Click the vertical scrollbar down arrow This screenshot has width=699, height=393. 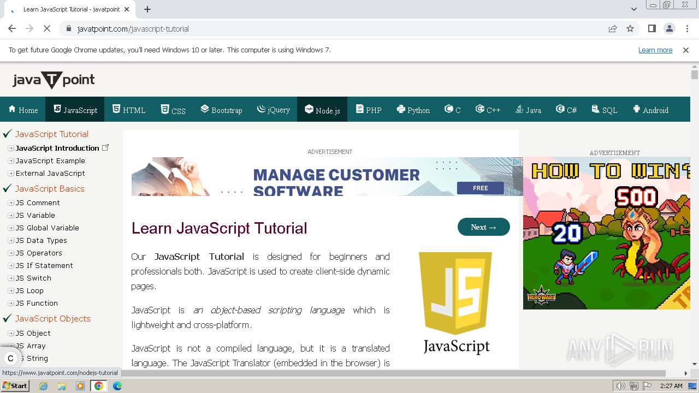695,364
